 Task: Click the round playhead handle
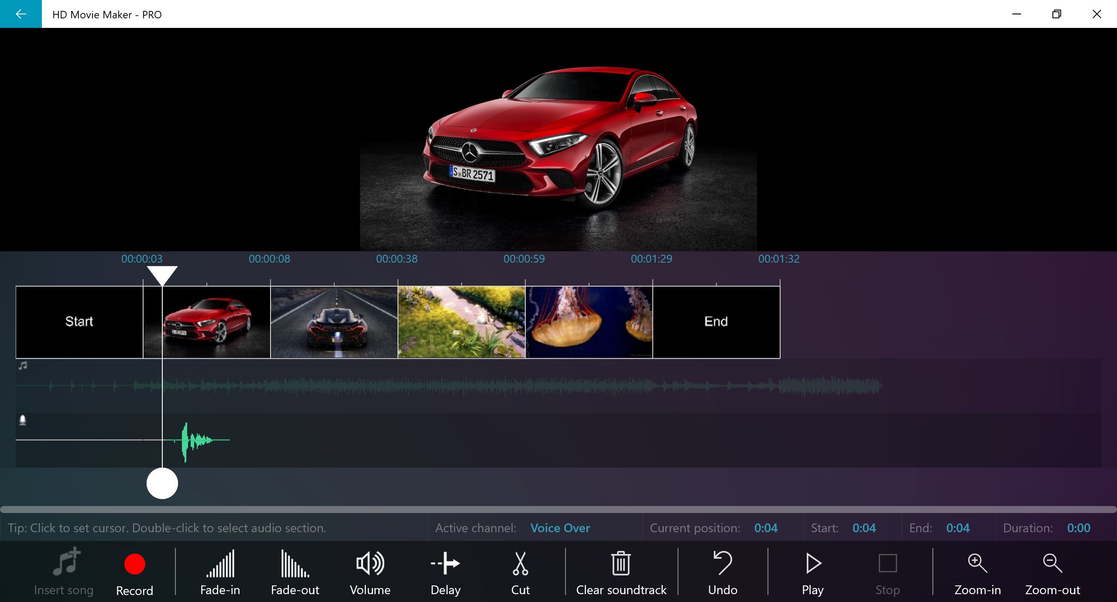162,483
